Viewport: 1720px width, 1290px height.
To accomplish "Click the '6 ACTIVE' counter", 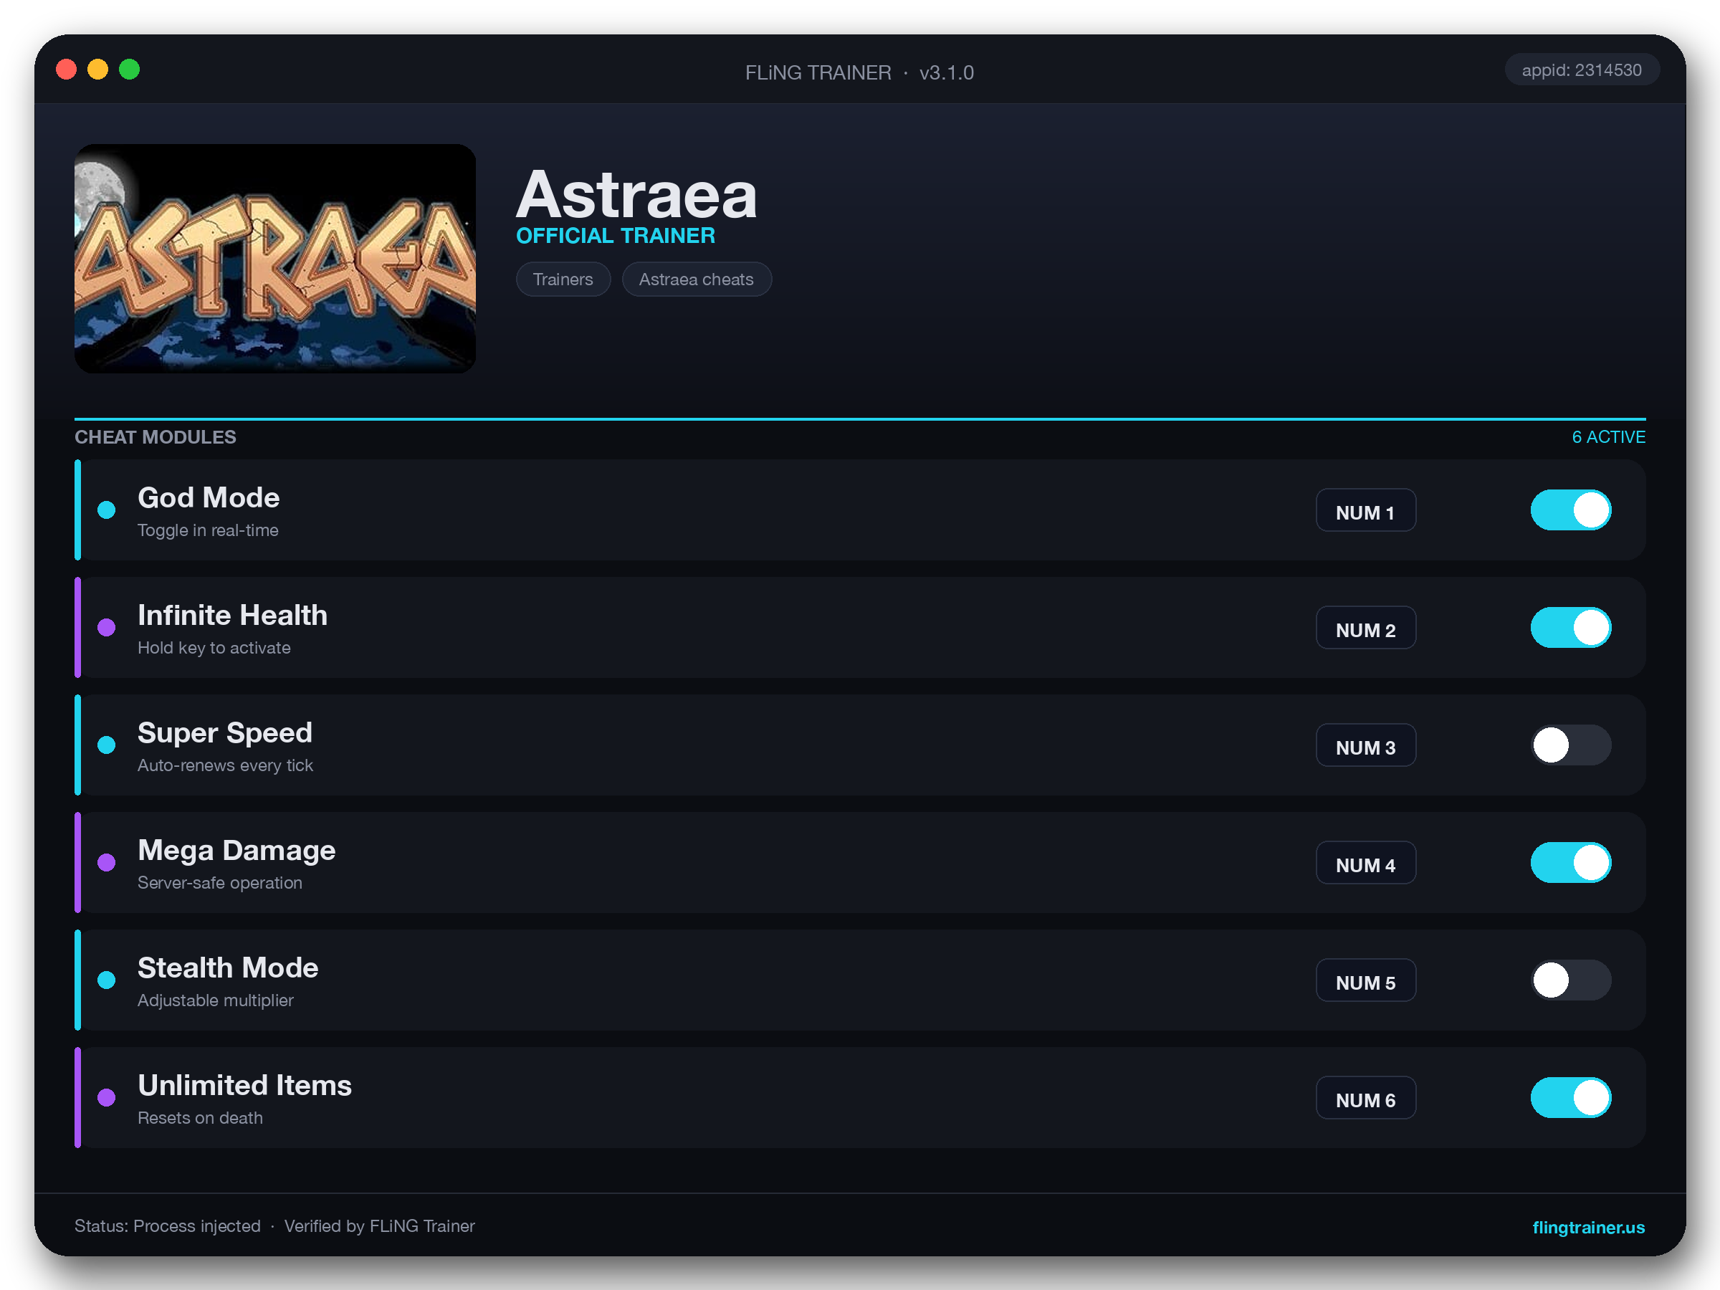I will (x=1608, y=437).
